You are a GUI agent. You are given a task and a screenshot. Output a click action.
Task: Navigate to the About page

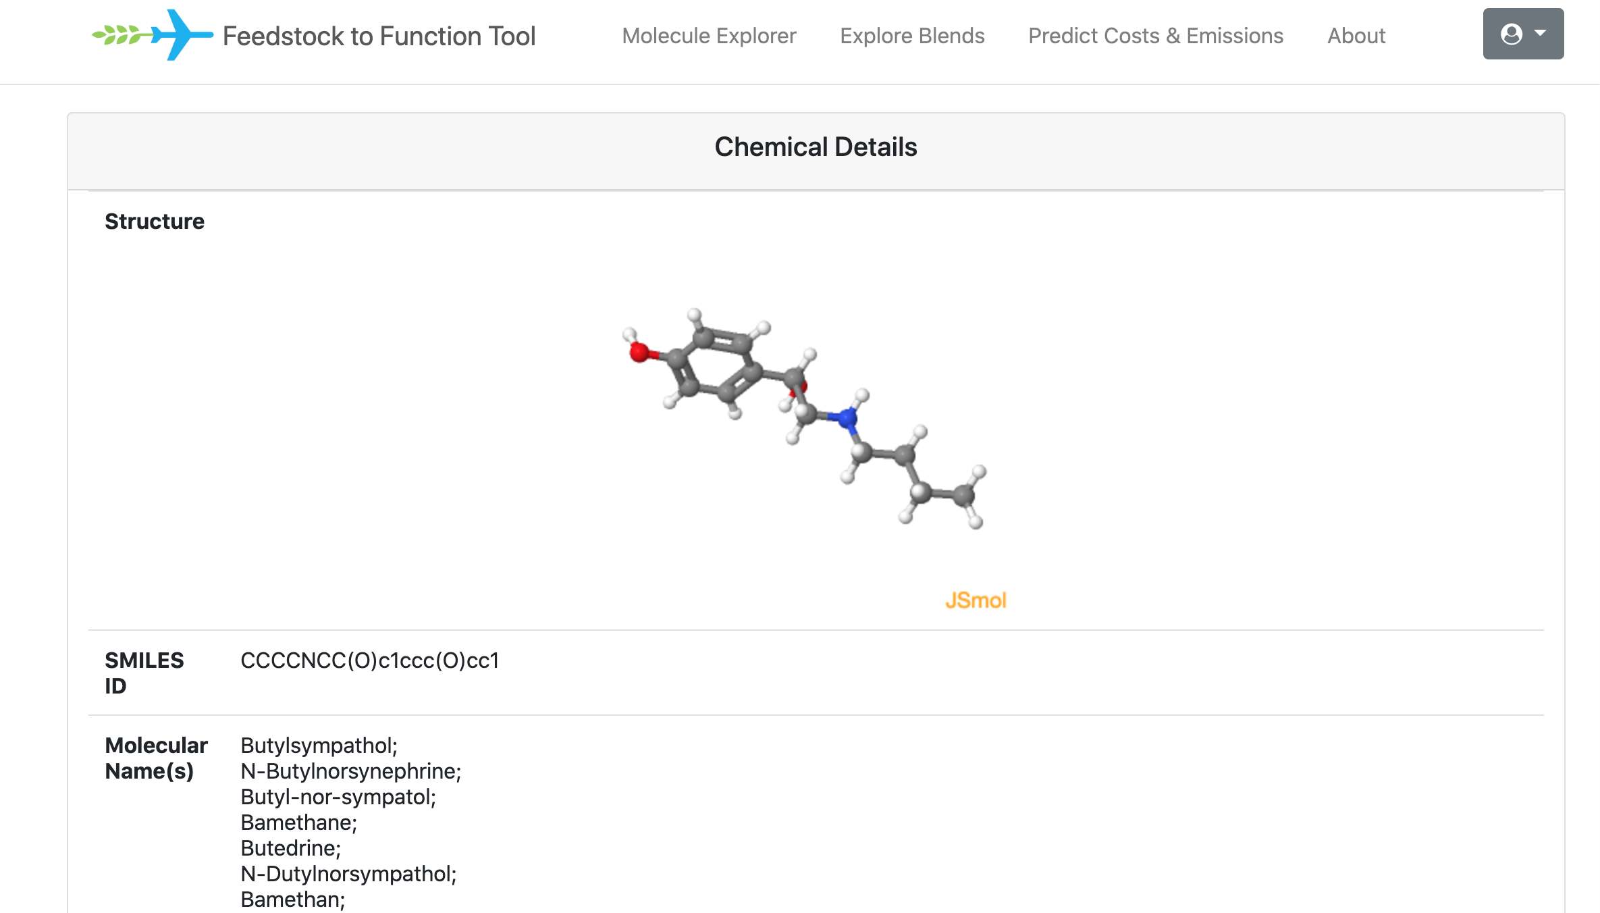1356,36
